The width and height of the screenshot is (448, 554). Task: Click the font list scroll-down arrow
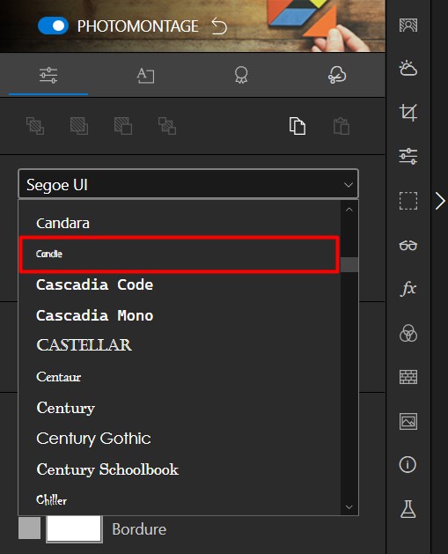tap(349, 507)
